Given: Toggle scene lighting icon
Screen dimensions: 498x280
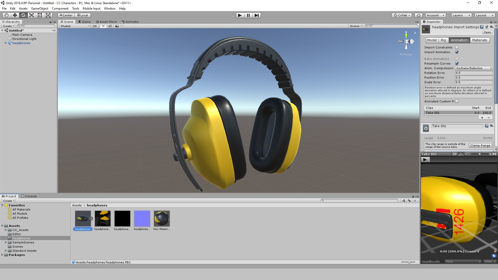Looking at the screenshot, I should 103,26.
